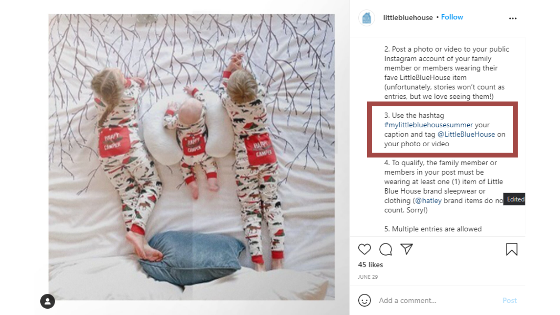Open the @LittleBlueHouse mention link
The width and height of the screenshot is (560, 315).
466,134
